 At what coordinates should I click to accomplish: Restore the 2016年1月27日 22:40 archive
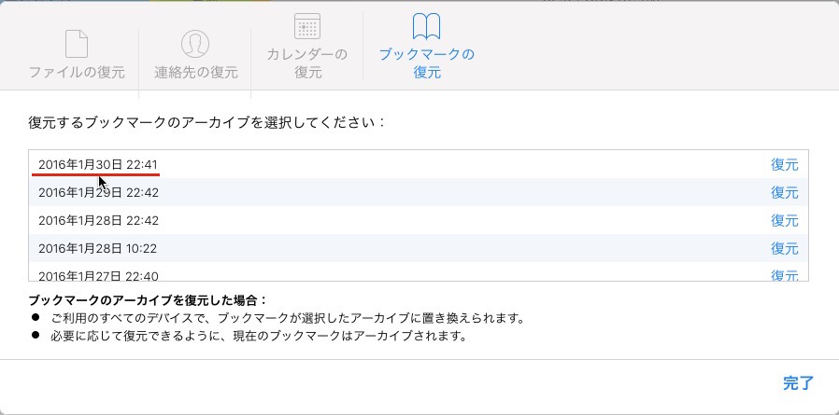coord(784,275)
